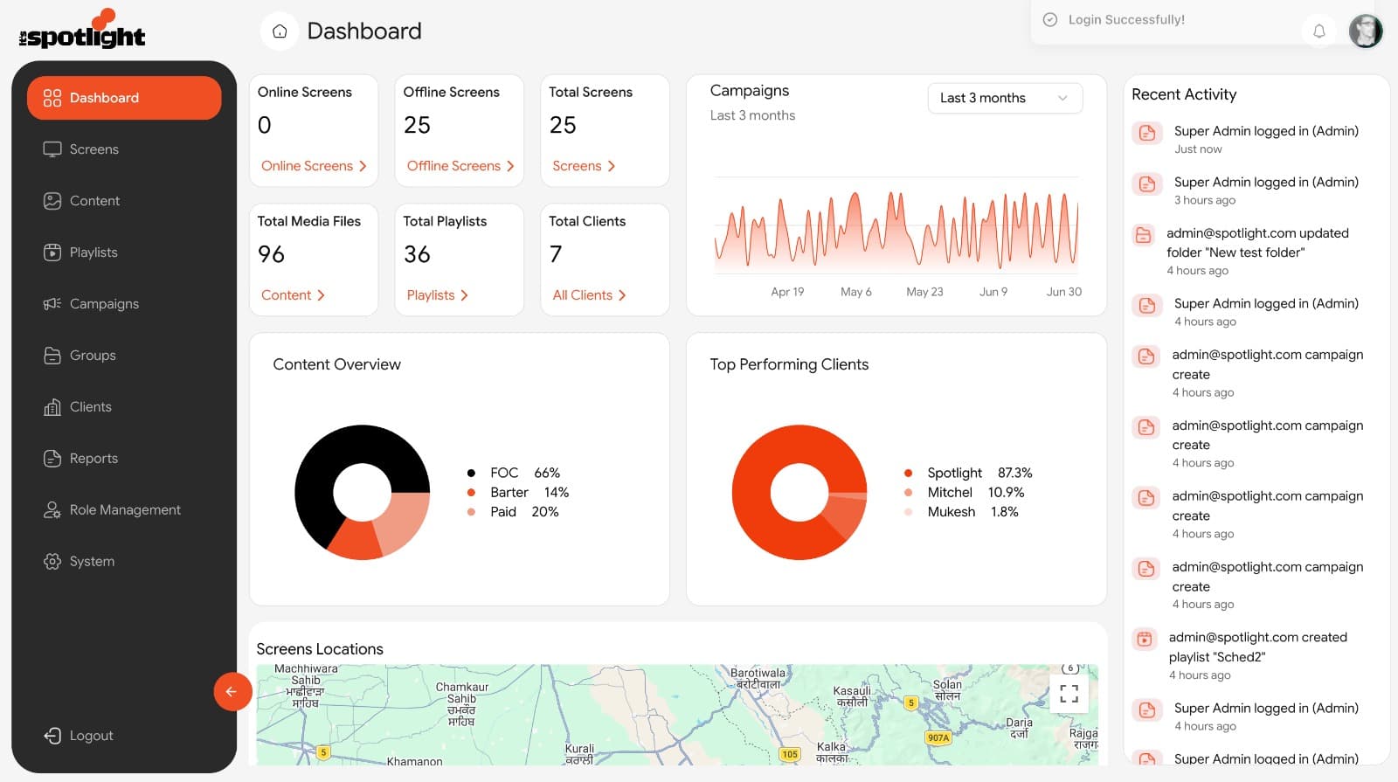The height and width of the screenshot is (782, 1398).
Task: Click the Campaigns megaphone icon in the sidebar
Action: tap(52, 304)
